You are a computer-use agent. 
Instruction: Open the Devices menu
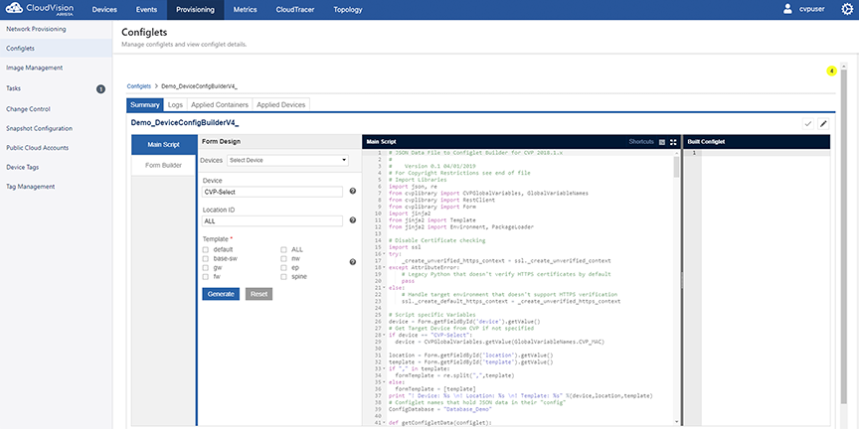click(104, 10)
